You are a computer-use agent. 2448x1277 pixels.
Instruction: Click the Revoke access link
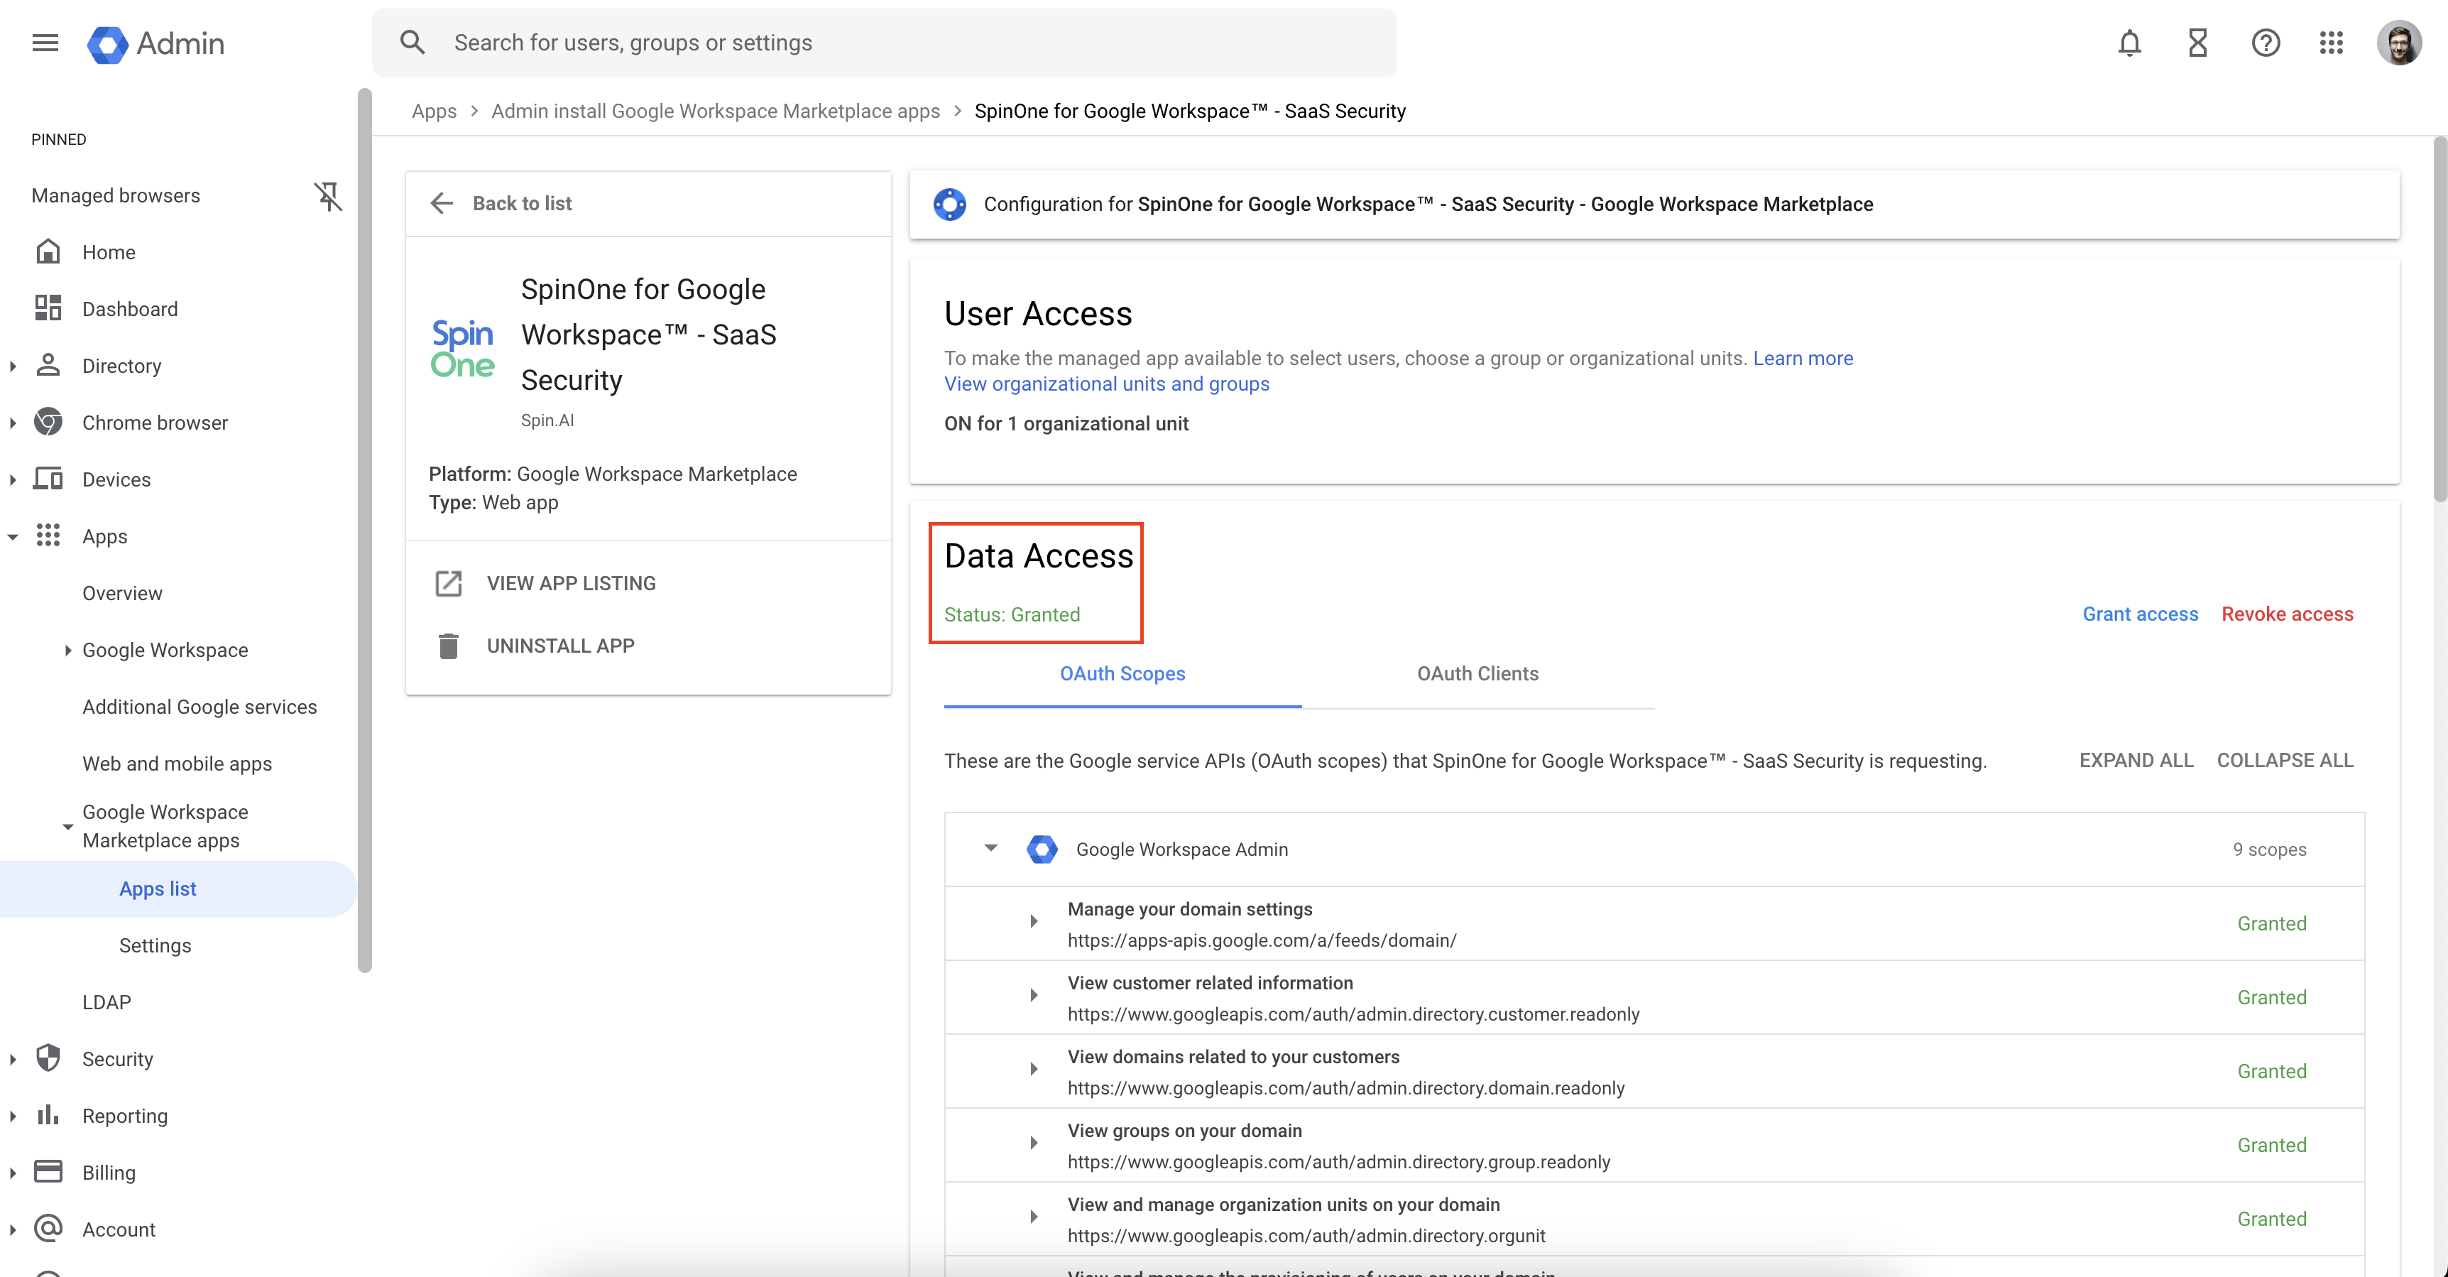click(x=2286, y=614)
